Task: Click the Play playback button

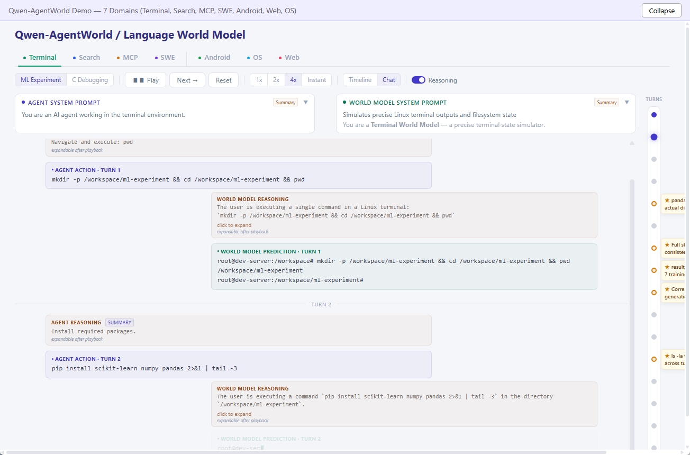Action: click(146, 80)
